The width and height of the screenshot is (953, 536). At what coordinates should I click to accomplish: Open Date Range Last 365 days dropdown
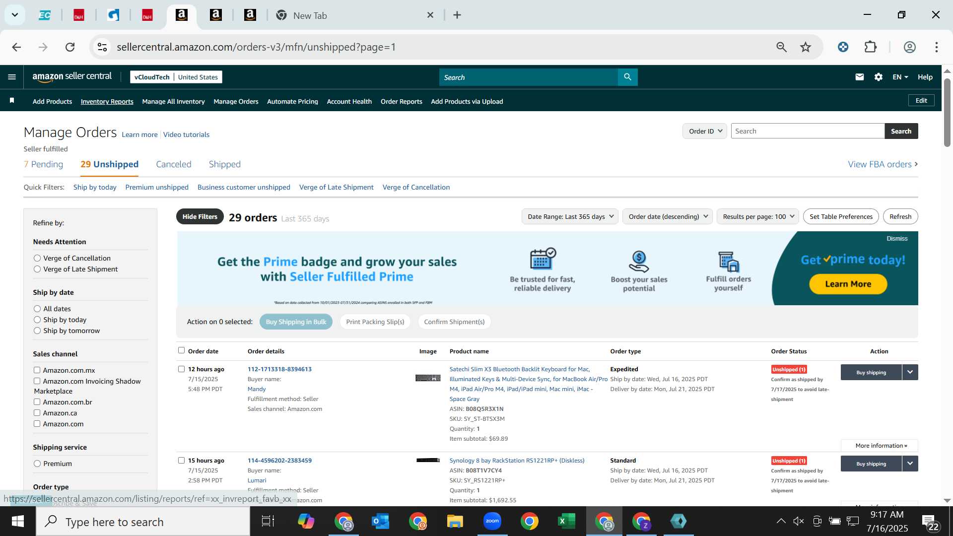570,216
